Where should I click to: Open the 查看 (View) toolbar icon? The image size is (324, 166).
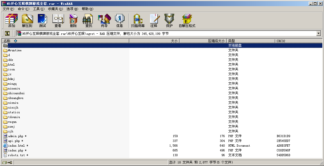58,21
